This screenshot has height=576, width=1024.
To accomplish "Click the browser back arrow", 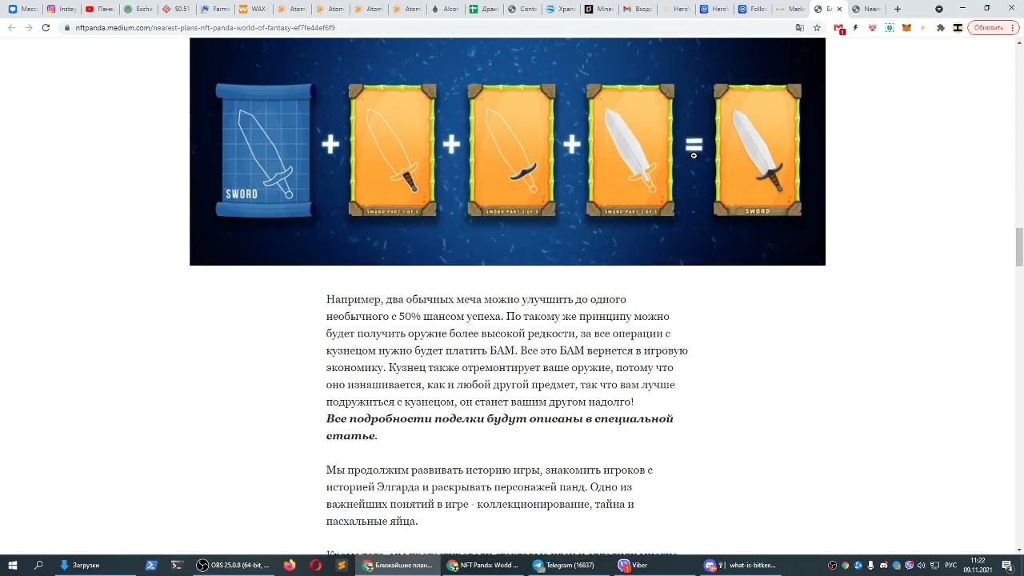I will 11,27.
